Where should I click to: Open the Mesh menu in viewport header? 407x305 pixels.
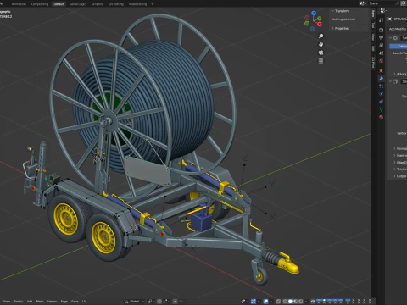pyautogui.click(x=40, y=302)
